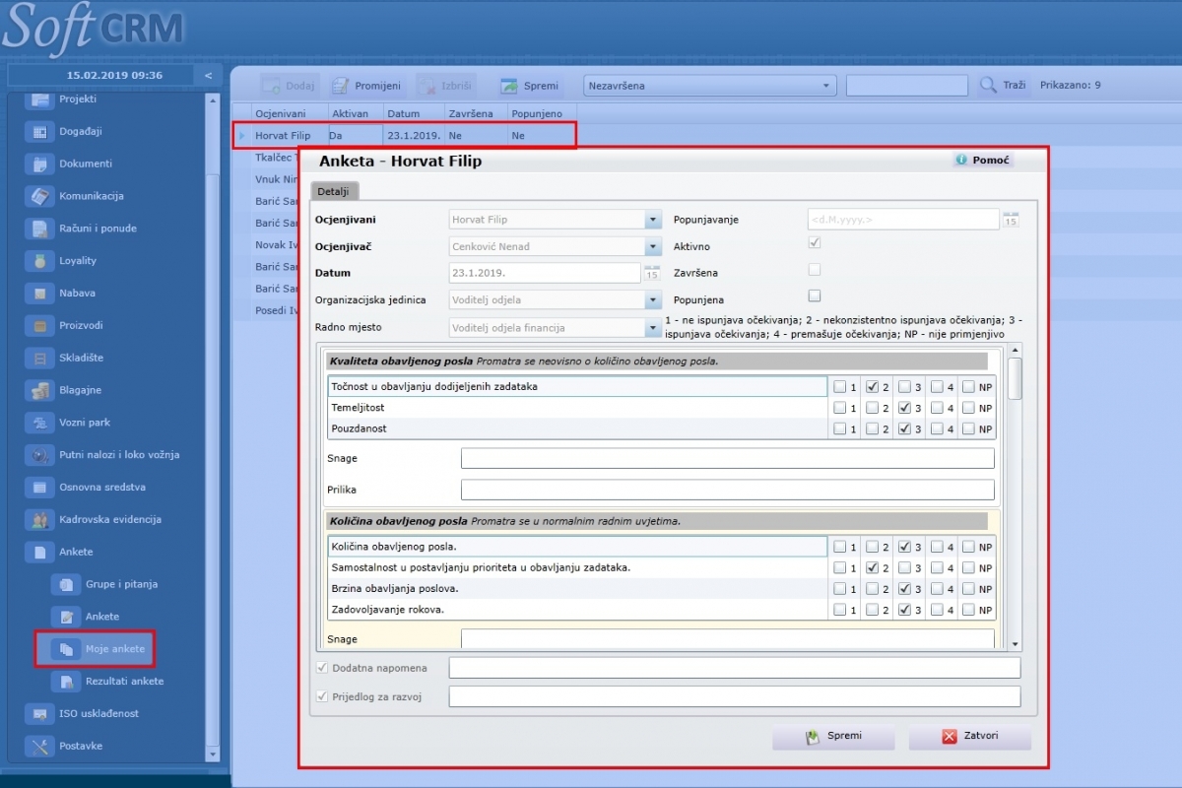Close the dialog with Zatvori
The width and height of the screenshot is (1182, 788).
(970, 737)
